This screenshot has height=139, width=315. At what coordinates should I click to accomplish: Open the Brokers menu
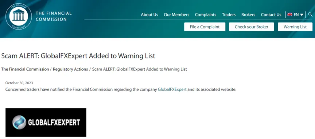248,15
